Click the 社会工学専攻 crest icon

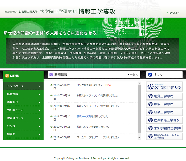point(150,112)
